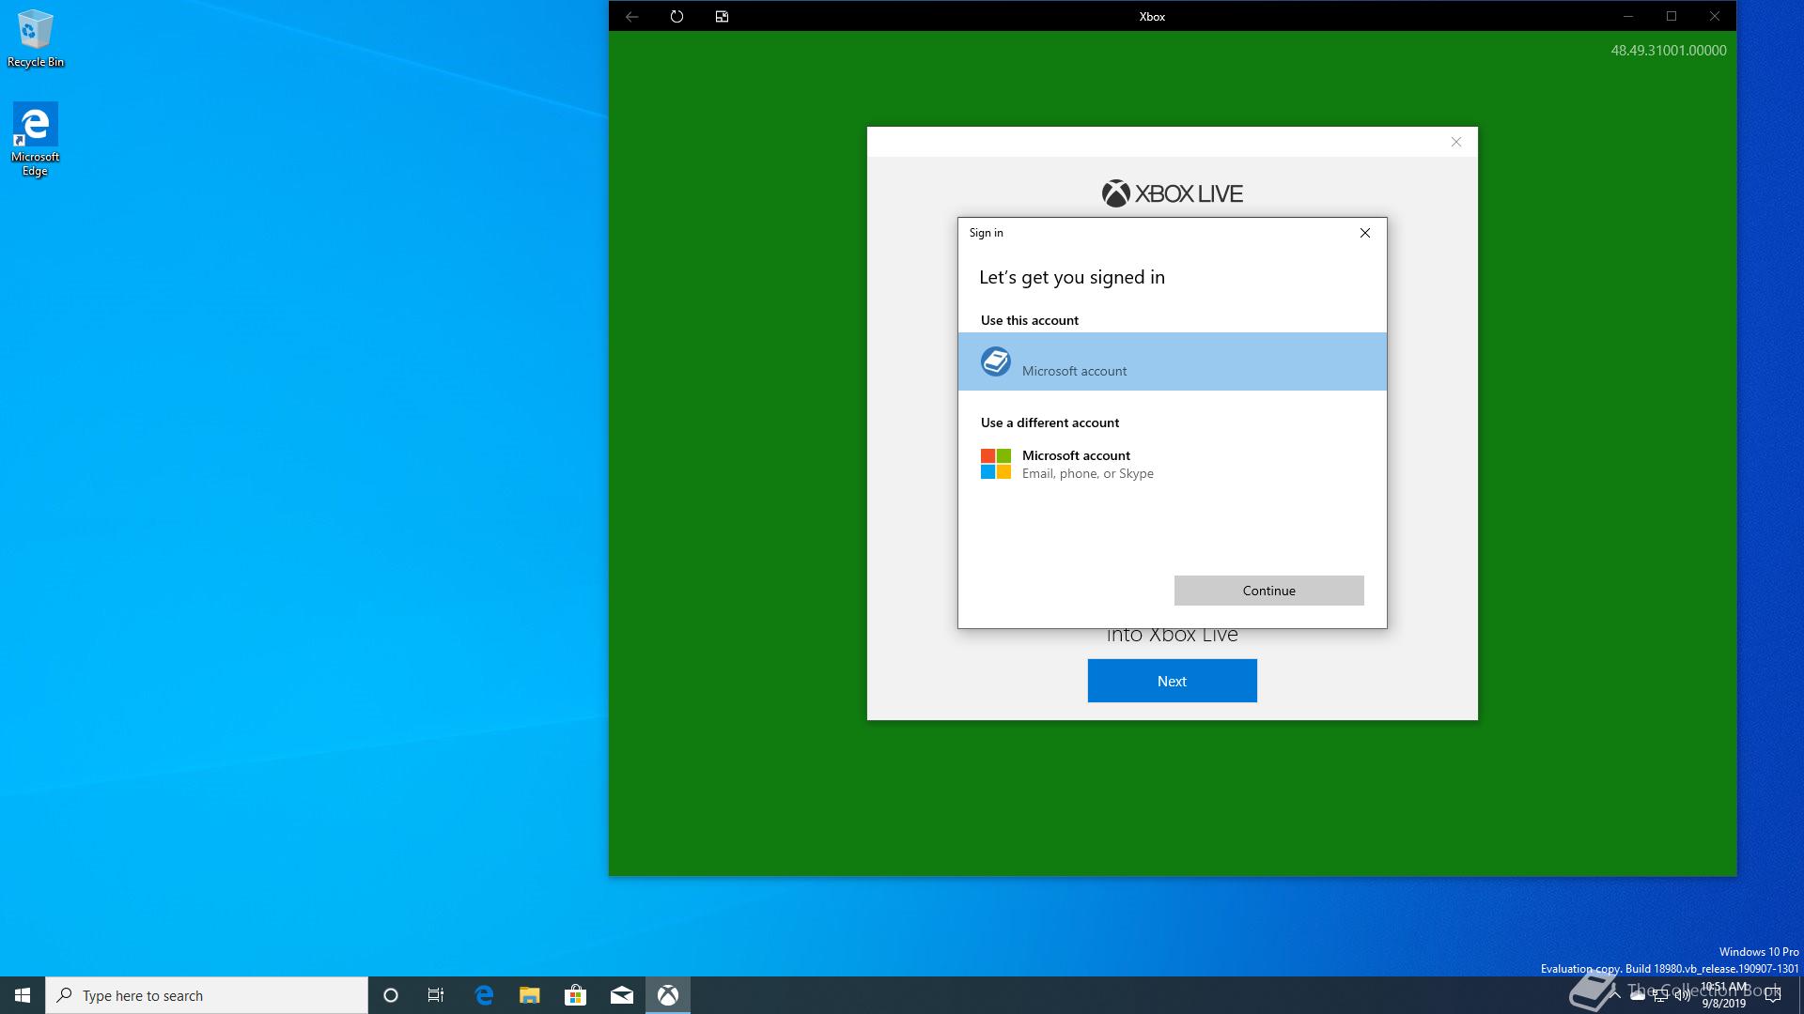The height and width of the screenshot is (1014, 1804).
Task: Open Cortana from the taskbar
Action: click(x=391, y=995)
